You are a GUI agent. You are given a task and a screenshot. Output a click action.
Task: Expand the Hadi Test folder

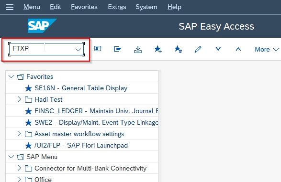coord(19,99)
